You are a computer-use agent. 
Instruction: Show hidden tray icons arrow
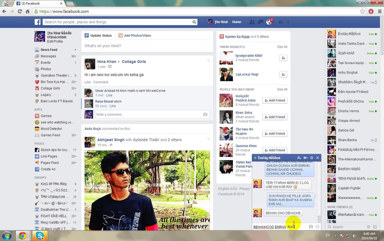click(x=335, y=236)
